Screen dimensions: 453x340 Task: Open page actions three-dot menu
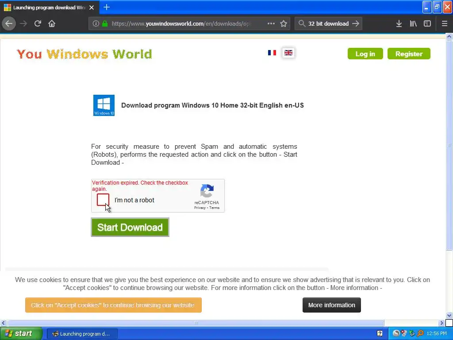pyautogui.click(x=271, y=23)
